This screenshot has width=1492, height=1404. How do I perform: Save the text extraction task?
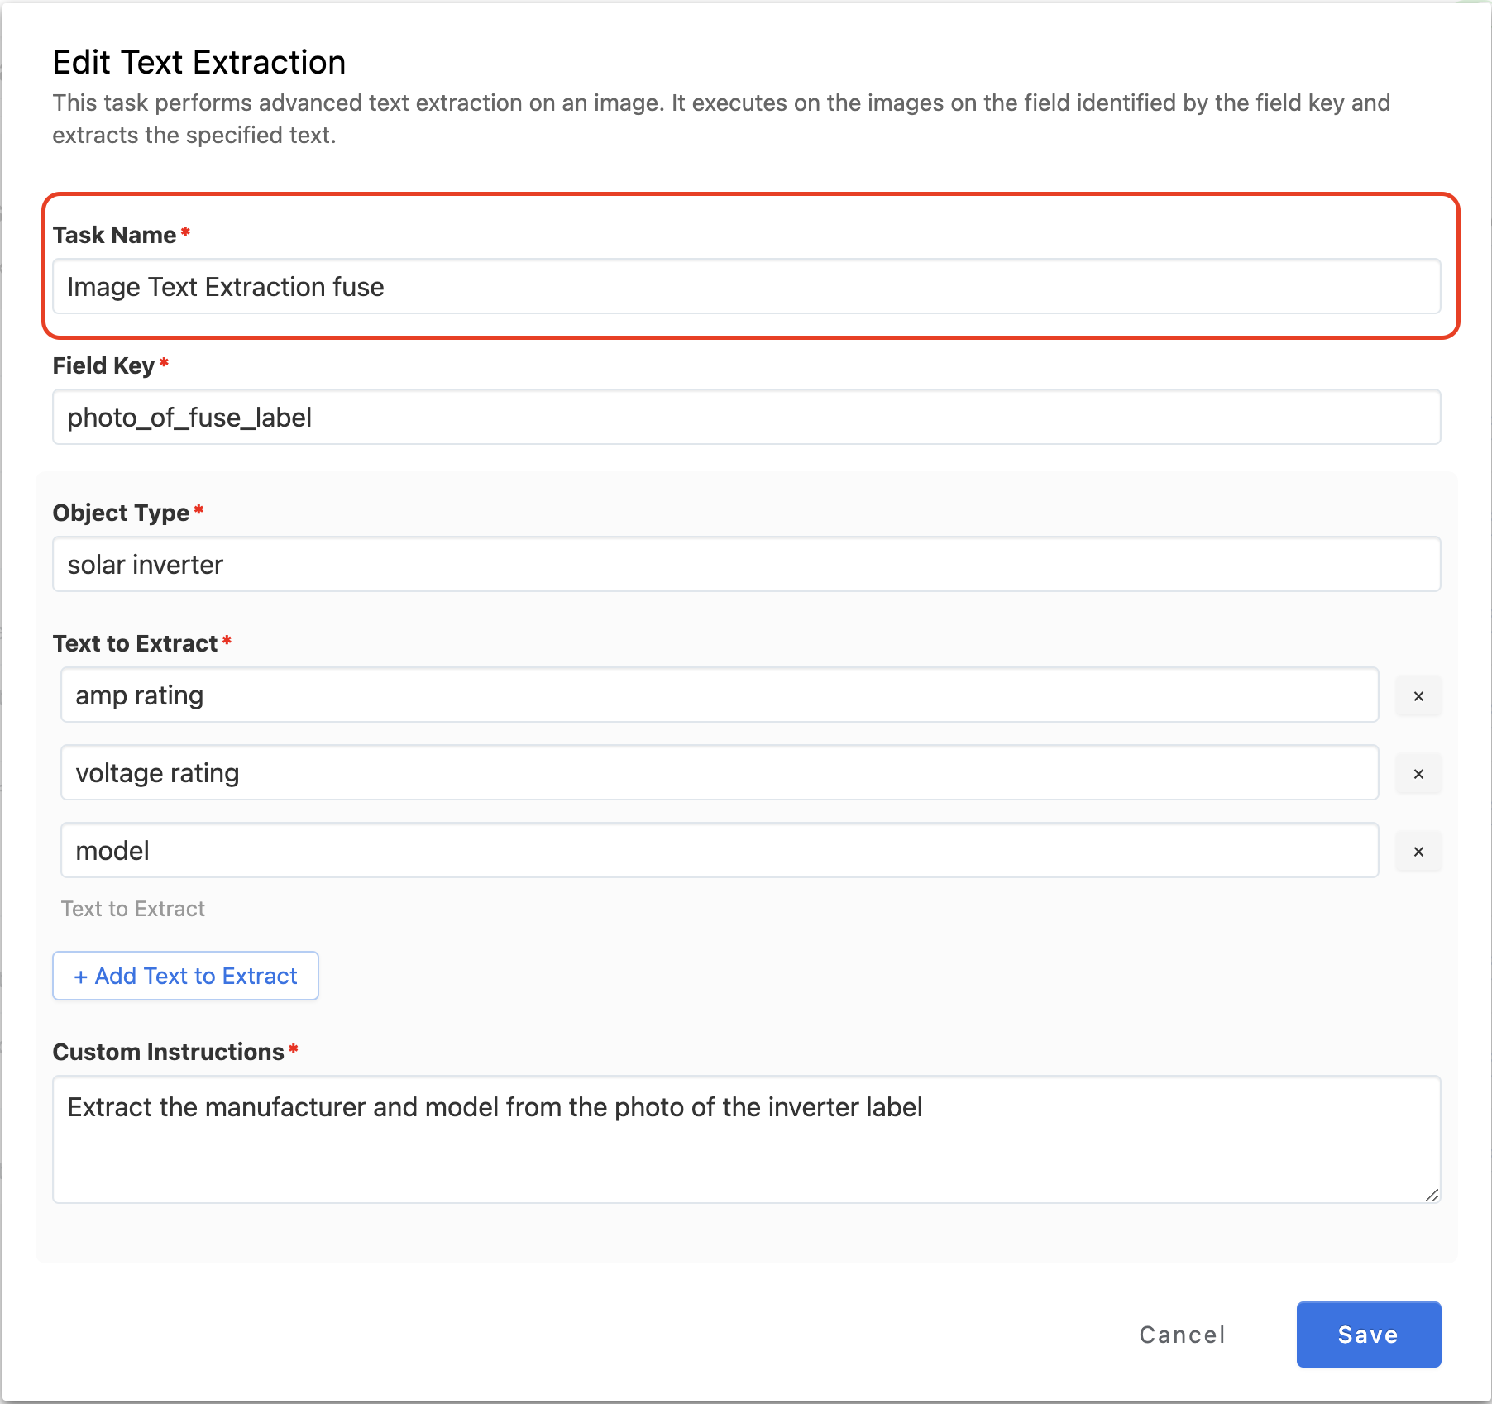[x=1368, y=1335]
